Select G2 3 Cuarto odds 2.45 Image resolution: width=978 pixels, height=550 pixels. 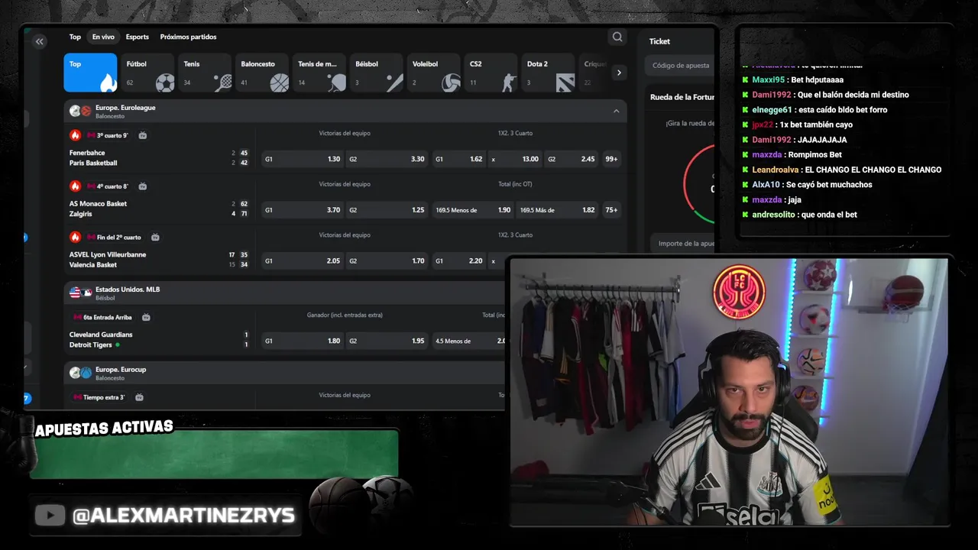[x=572, y=159]
